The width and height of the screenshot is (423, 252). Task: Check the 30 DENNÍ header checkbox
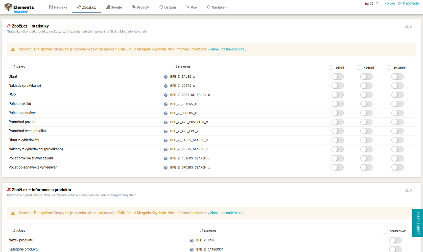click(389, 68)
